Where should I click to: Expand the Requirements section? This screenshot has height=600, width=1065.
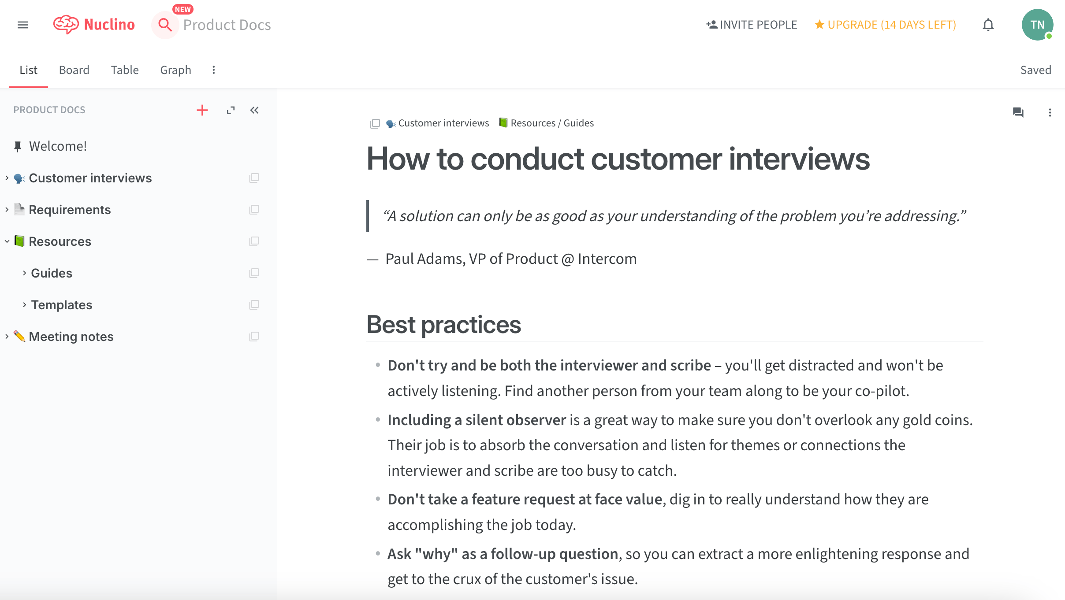pos(7,209)
